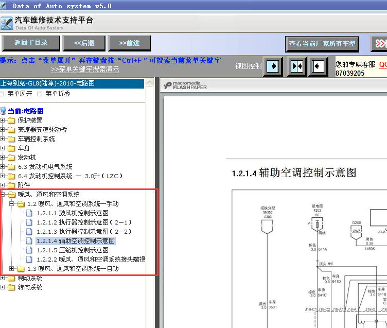Click the 当前:电路图 computer icon

[3, 111]
